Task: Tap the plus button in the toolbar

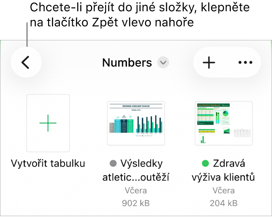Action: pos(209,62)
